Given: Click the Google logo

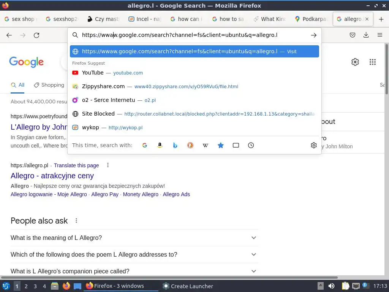Looking at the screenshot, I should tap(26, 62).
